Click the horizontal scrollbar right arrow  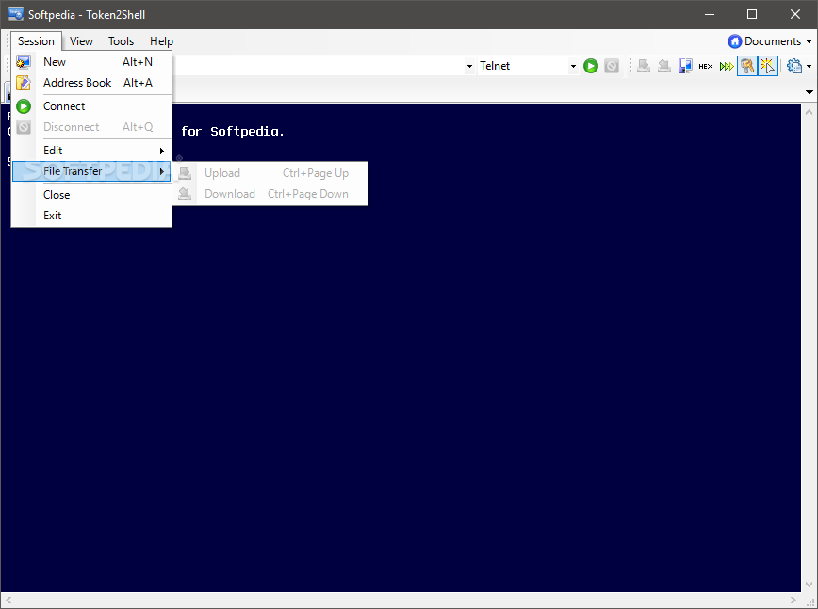[793, 601]
